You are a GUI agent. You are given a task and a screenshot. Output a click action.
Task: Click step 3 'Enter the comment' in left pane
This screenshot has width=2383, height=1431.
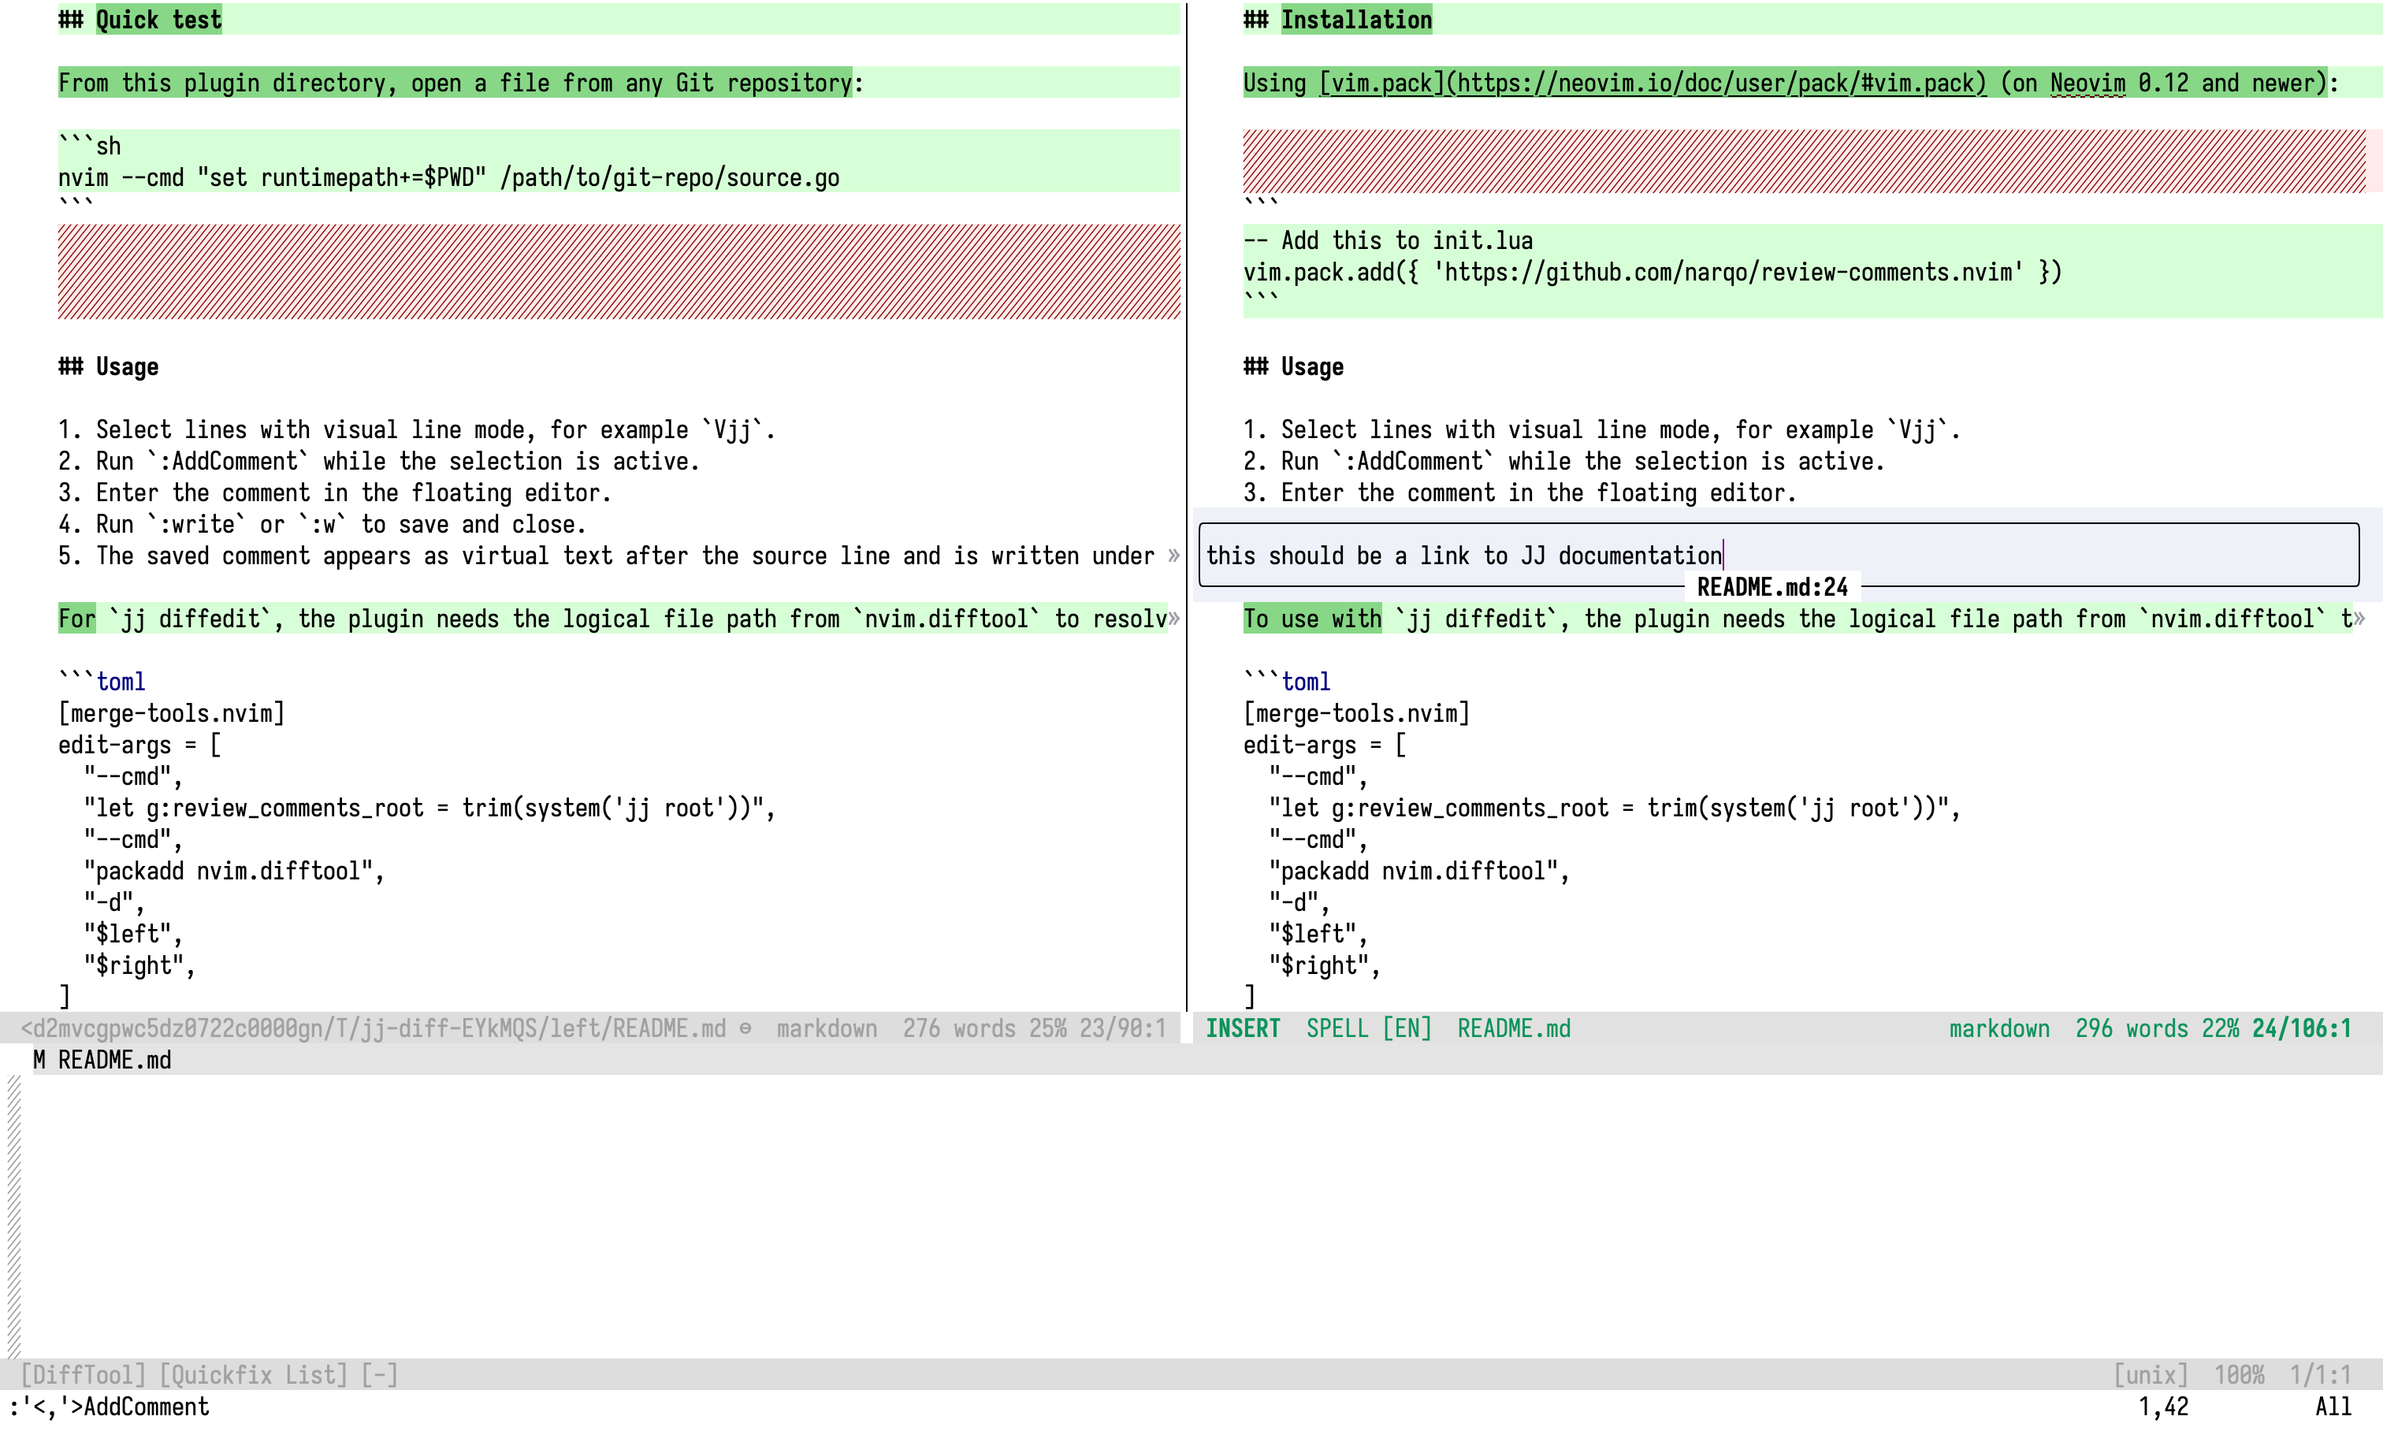(x=335, y=492)
